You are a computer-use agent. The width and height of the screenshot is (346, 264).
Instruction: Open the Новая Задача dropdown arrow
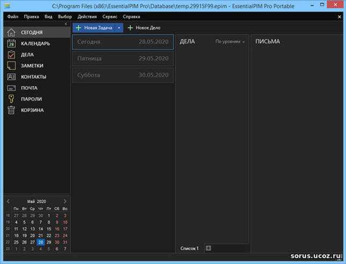click(x=119, y=28)
